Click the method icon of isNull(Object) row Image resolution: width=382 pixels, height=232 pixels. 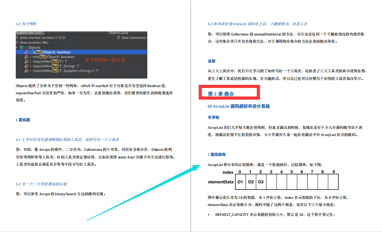pyautogui.click(x=26, y=52)
